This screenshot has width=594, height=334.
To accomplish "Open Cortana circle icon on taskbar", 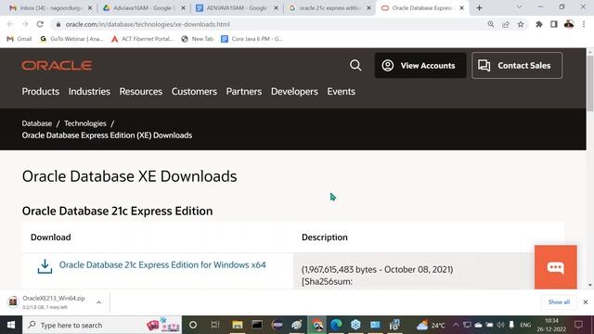I will (x=193, y=325).
